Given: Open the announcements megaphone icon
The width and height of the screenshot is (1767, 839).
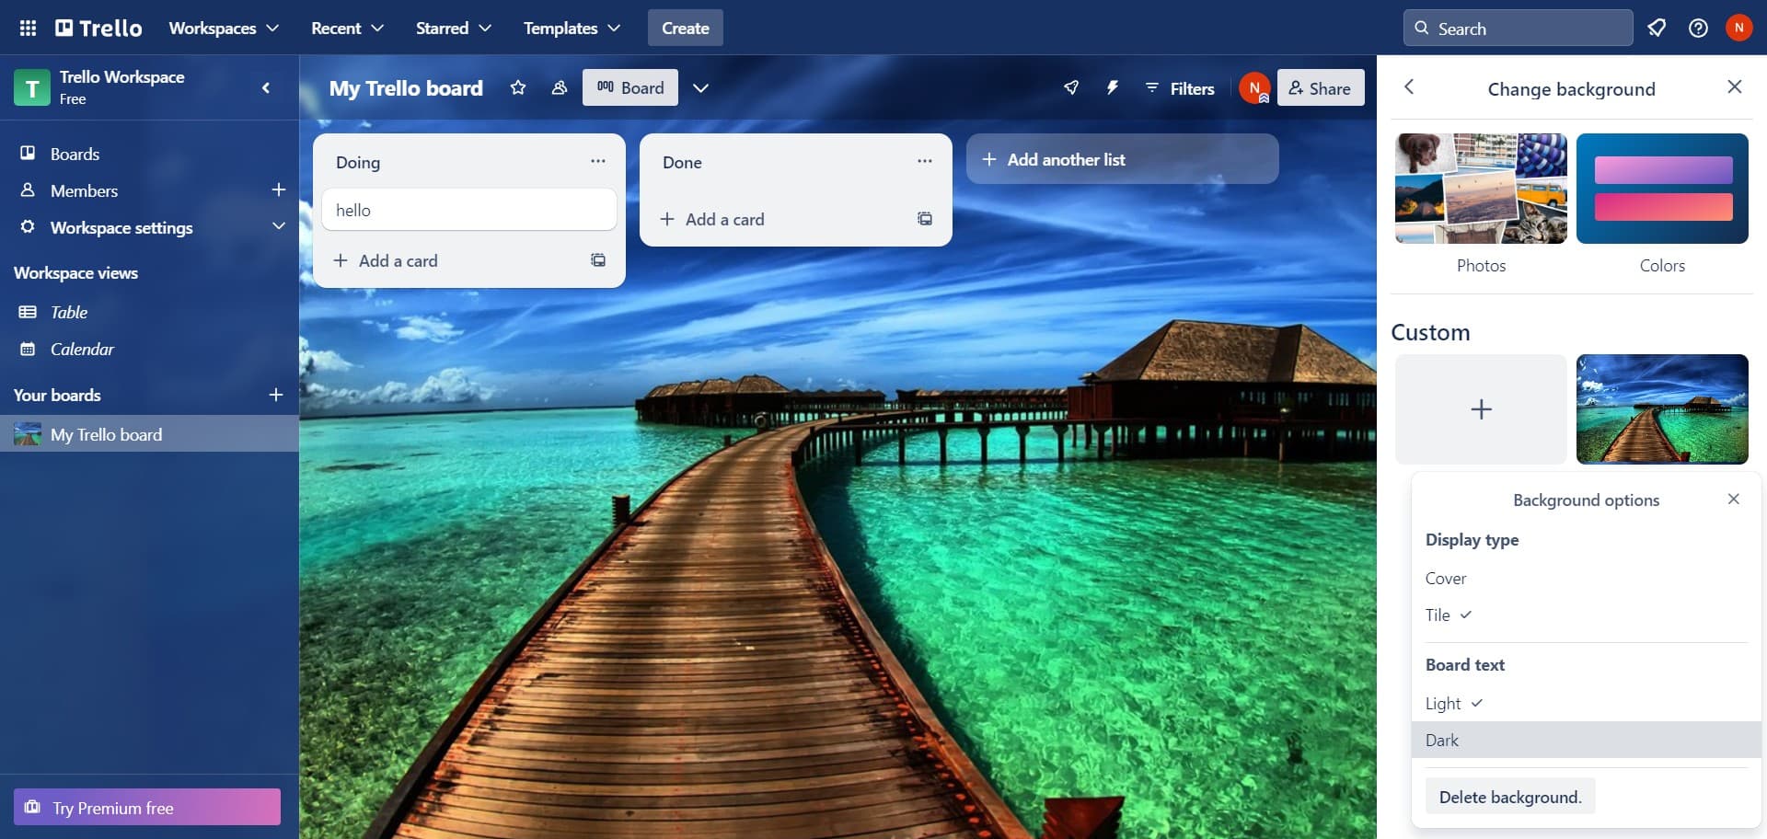Looking at the screenshot, I should pos(1657,28).
